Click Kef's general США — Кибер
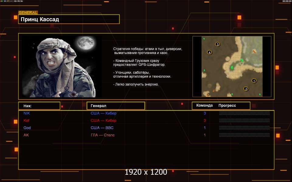This screenshot has width=292, height=182. pyautogui.click(x=103, y=120)
